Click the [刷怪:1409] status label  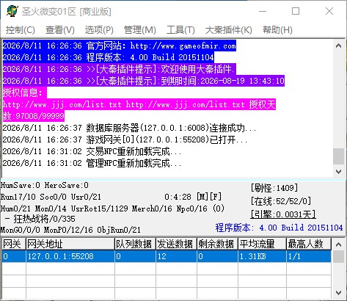(x=274, y=188)
